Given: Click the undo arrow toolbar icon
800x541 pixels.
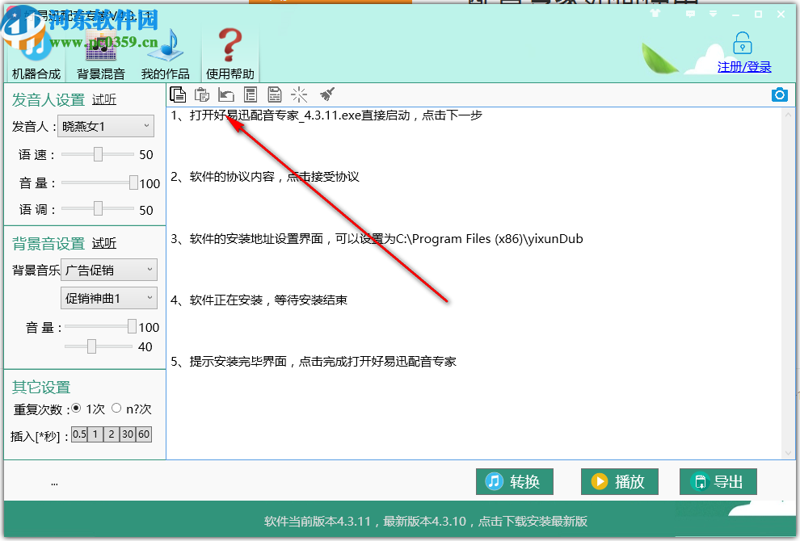Looking at the screenshot, I should tap(226, 94).
